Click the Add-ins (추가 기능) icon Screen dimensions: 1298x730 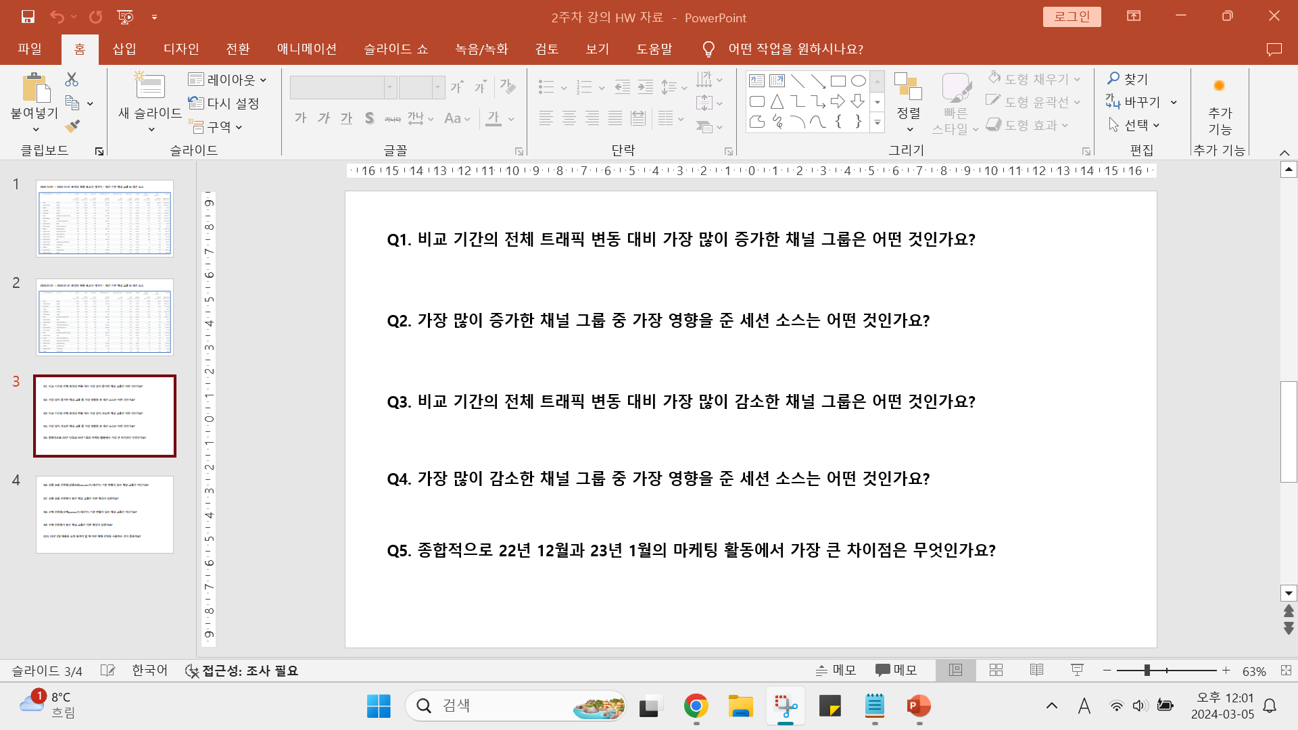pyautogui.click(x=1220, y=86)
